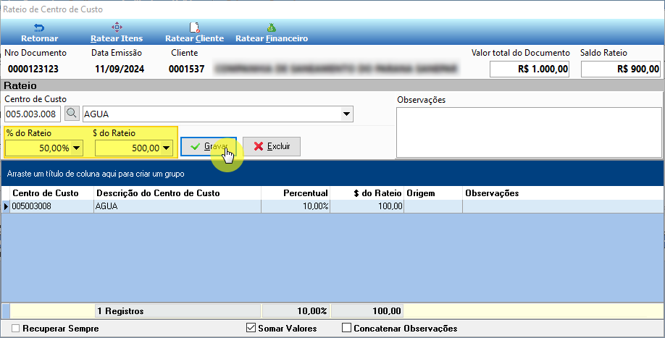Click the document number 0000123123
This screenshot has width=665, height=338.
point(33,69)
